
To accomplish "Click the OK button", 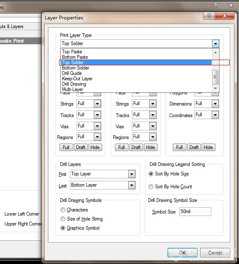I will (182, 252).
